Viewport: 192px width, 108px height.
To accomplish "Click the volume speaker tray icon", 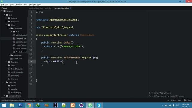I will (166, 105).
